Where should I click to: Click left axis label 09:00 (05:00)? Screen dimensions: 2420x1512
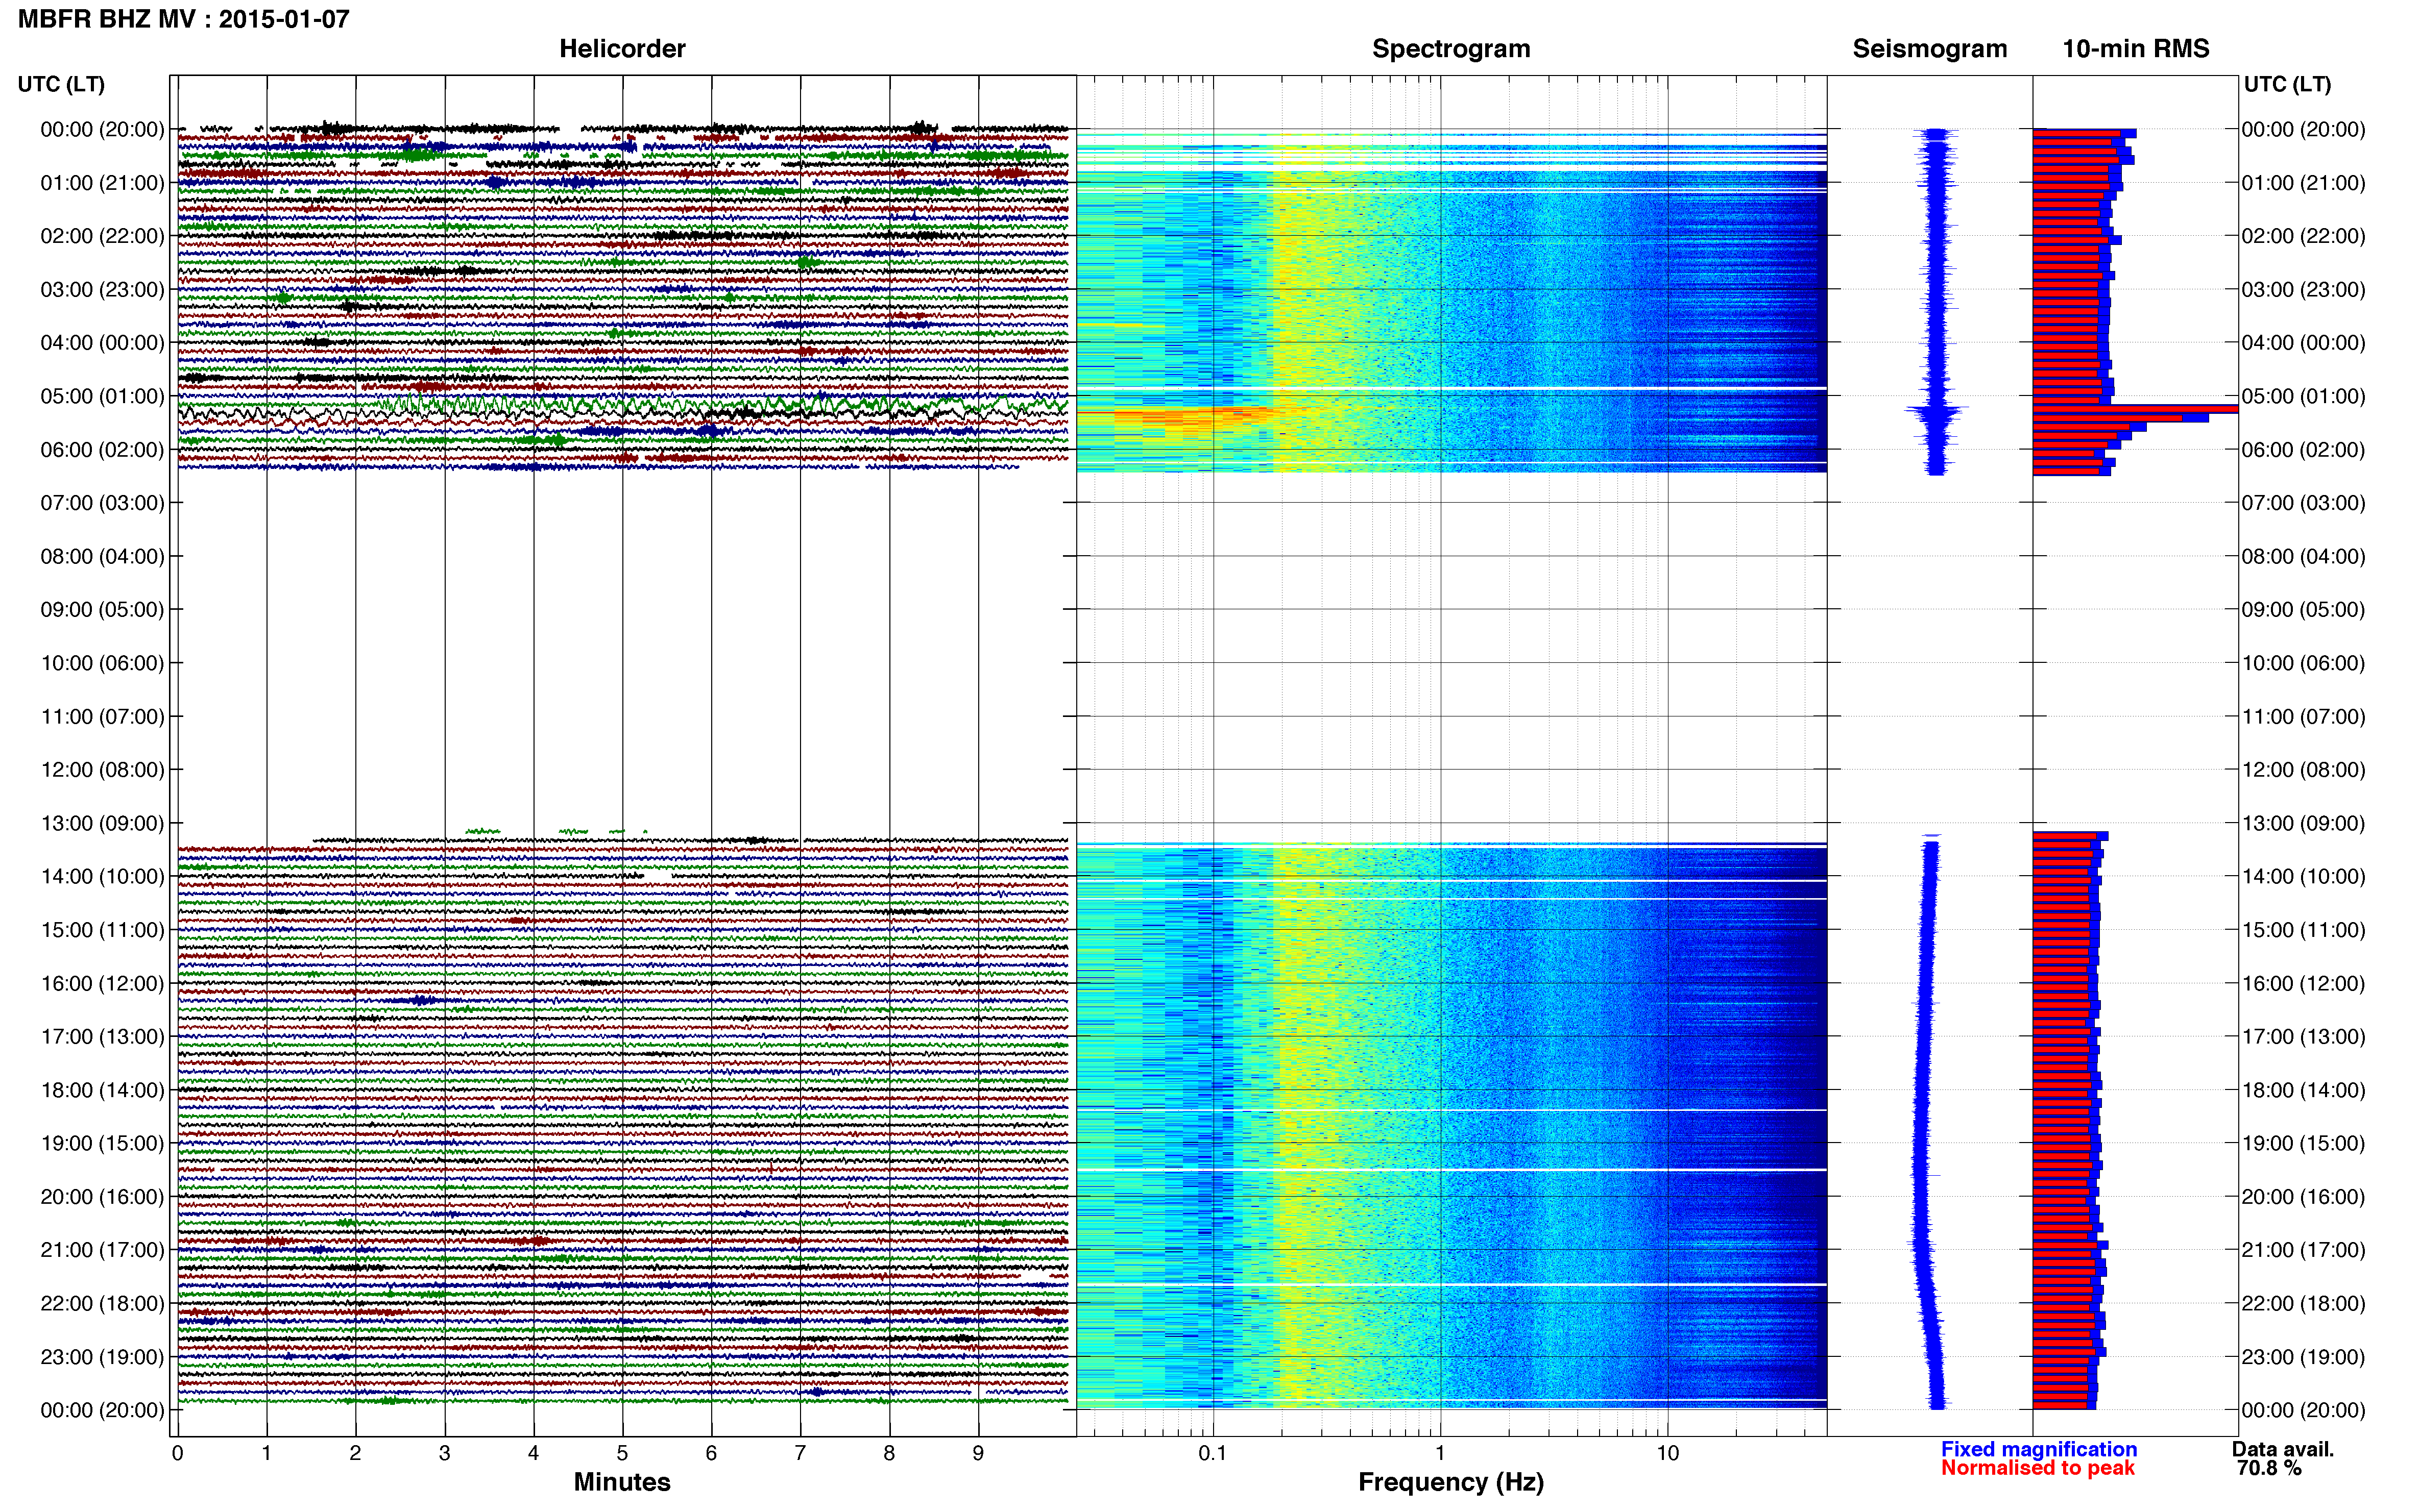pos(102,610)
